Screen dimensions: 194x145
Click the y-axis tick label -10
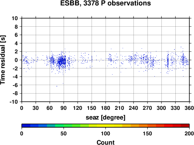(14, 102)
